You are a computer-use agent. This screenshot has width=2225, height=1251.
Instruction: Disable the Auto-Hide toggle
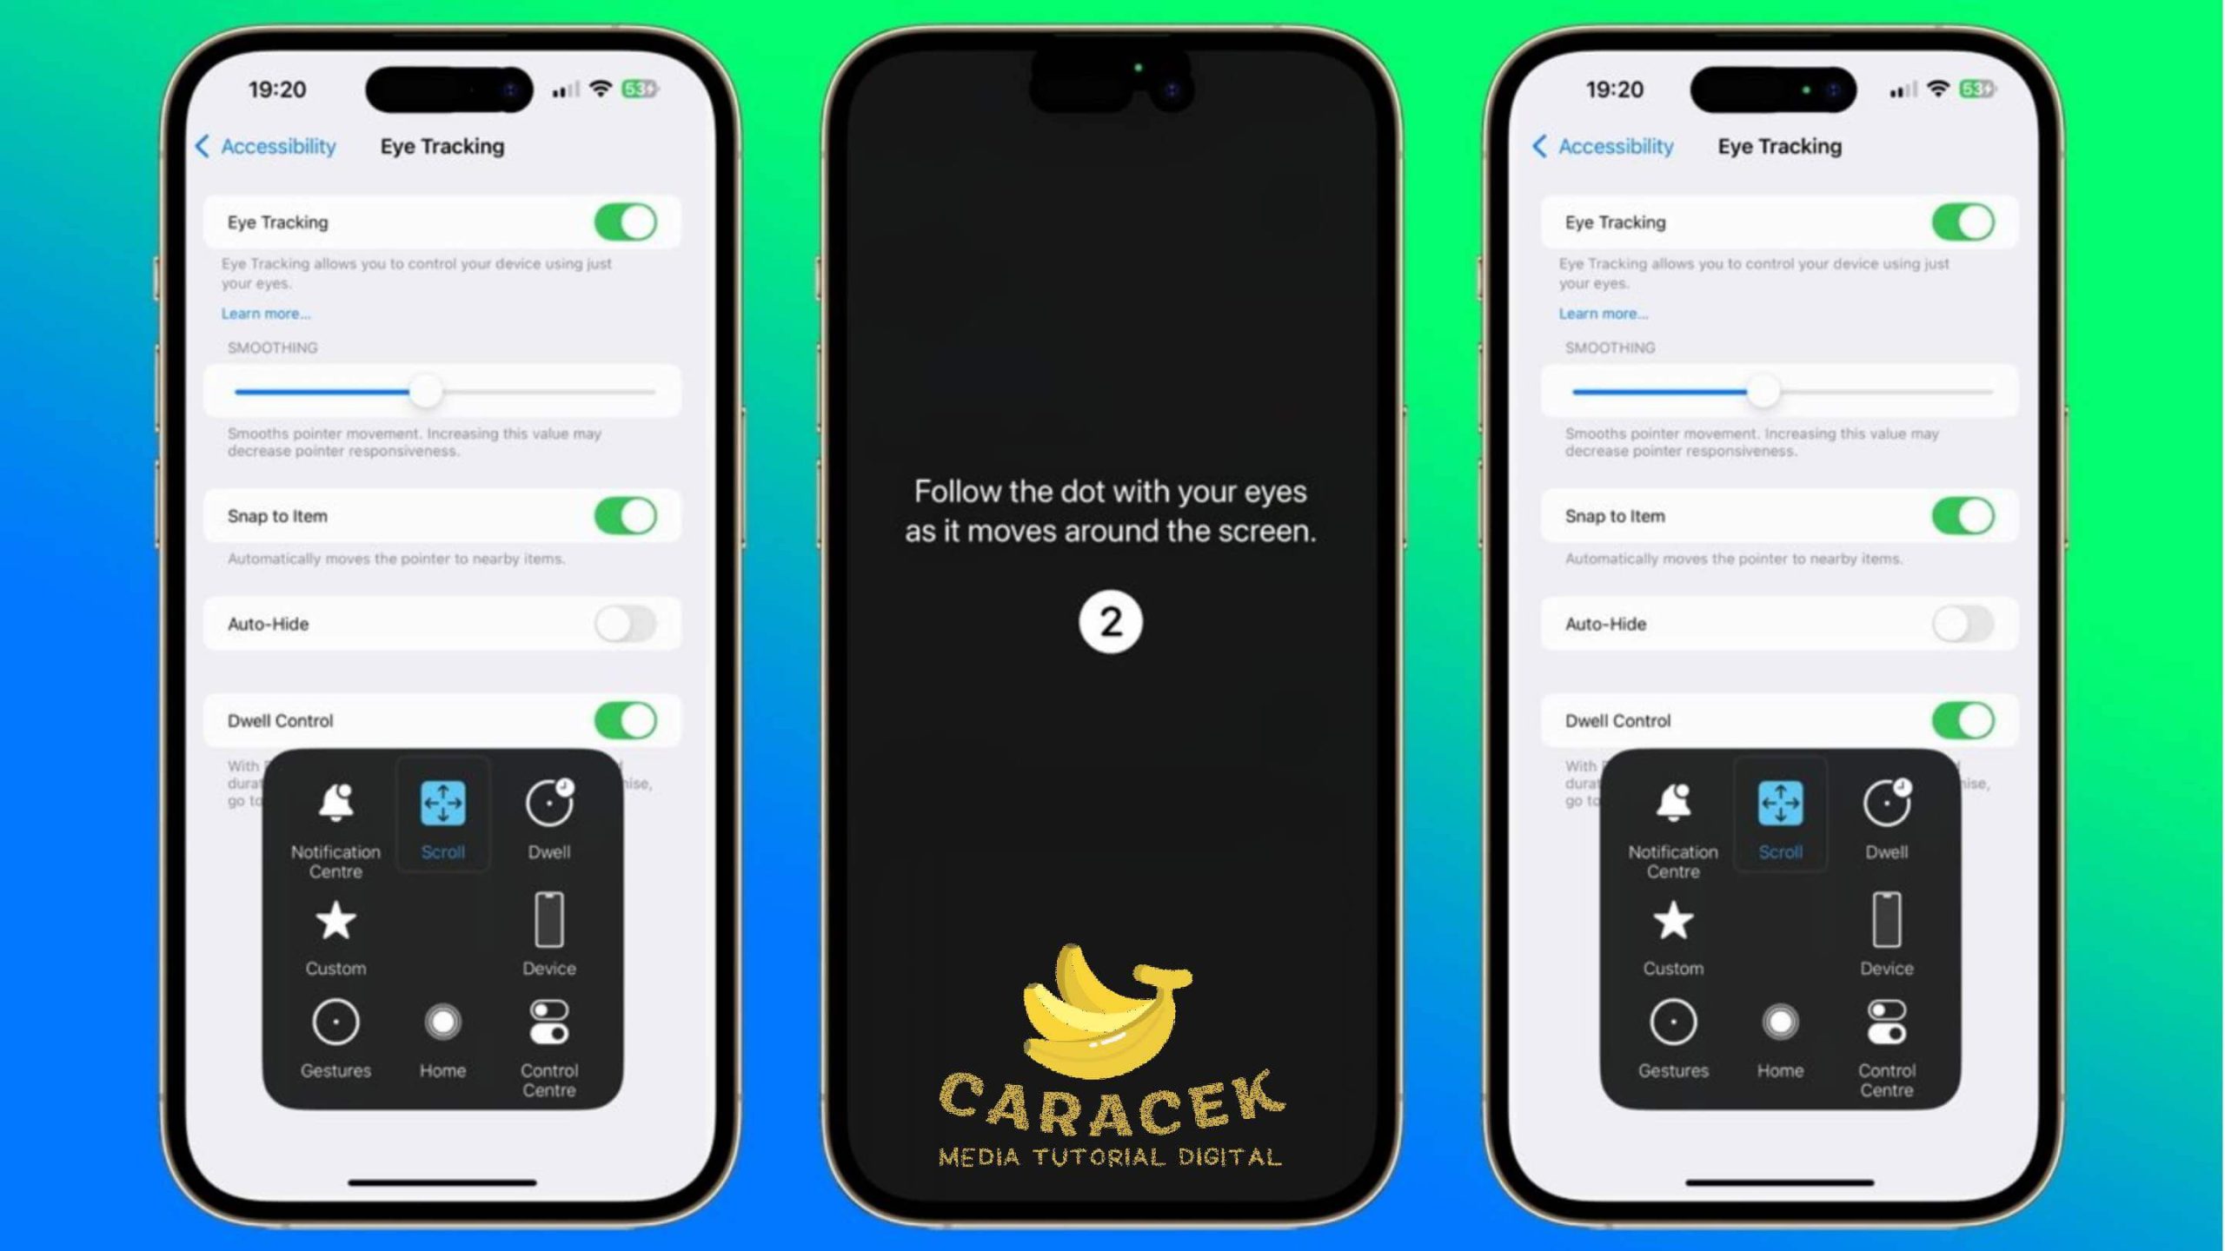pos(625,623)
